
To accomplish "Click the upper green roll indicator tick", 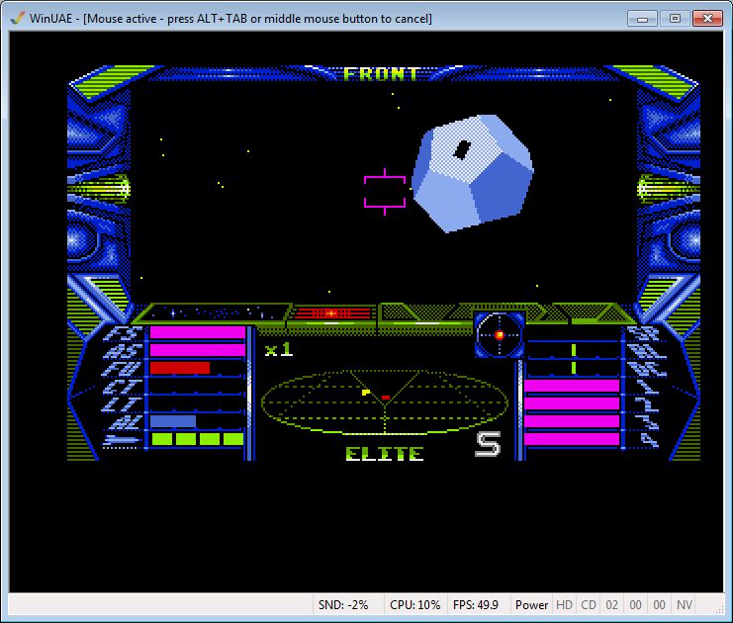I will [x=574, y=350].
